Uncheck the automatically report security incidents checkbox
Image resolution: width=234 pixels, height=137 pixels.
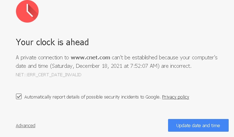point(19,96)
